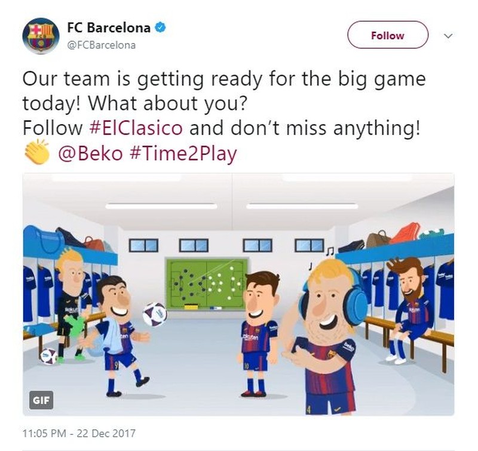The height and width of the screenshot is (451, 478).
Task: Click the blue verified badge icon
Action: click(x=161, y=27)
